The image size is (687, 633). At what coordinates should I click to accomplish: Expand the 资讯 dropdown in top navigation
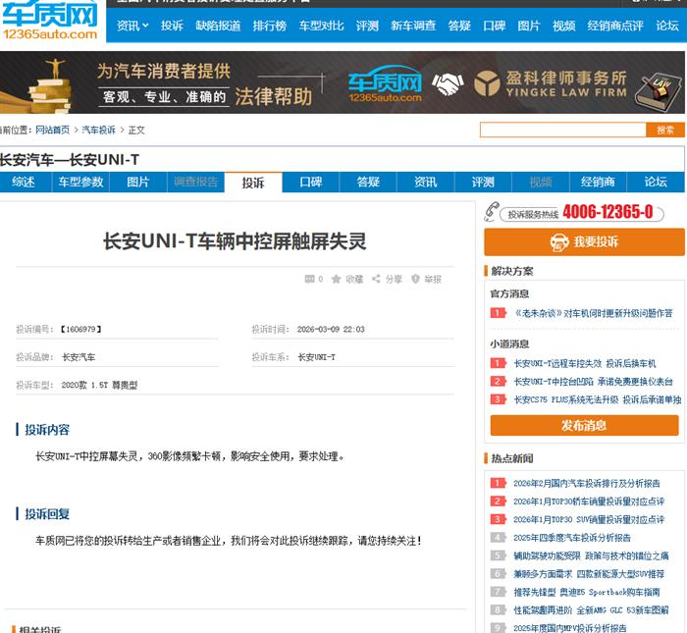[x=132, y=26]
